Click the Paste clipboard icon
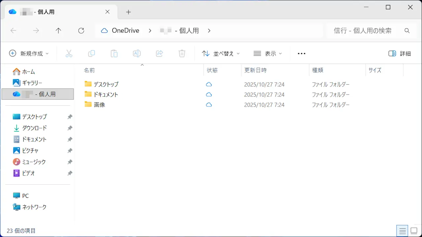This screenshot has height=237, width=422. (114, 53)
